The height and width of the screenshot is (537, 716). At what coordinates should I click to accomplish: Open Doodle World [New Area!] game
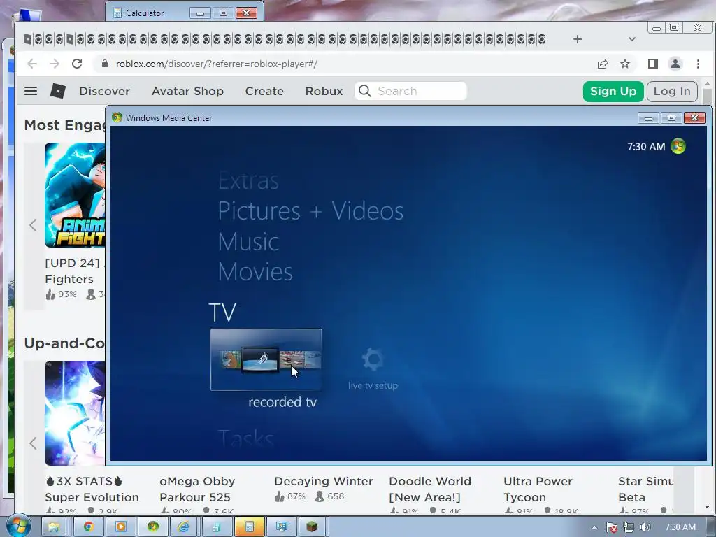pos(430,489)
